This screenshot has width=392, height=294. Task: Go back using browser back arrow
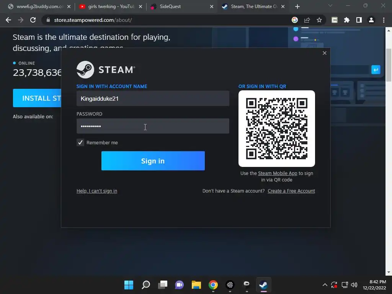pos(8,20)
